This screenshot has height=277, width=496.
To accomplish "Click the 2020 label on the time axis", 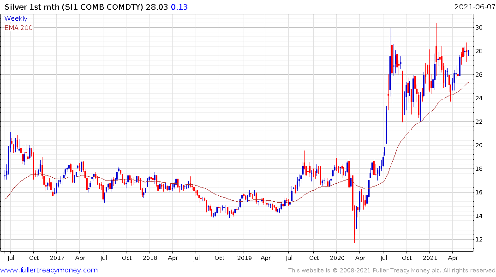I will pos(337,258).
